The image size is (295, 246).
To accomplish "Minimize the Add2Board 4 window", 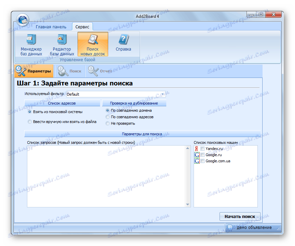I will [252, 14].
